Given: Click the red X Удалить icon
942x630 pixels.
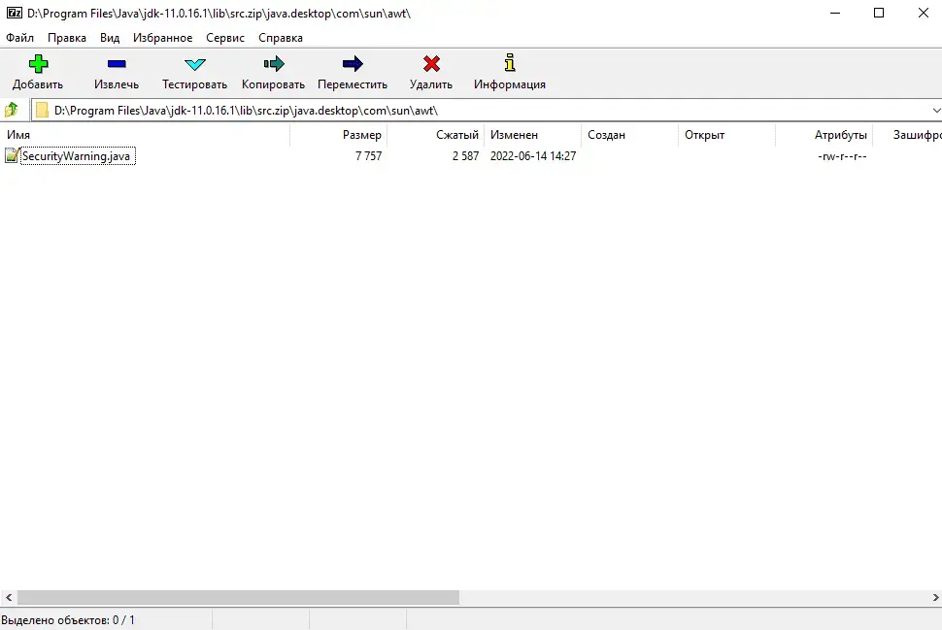Looking at the screenshot, I should [431, 64].
